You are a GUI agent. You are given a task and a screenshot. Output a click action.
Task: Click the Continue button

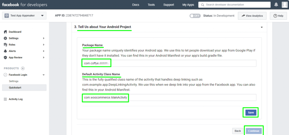pyautogui.click(x=254, y=131)
